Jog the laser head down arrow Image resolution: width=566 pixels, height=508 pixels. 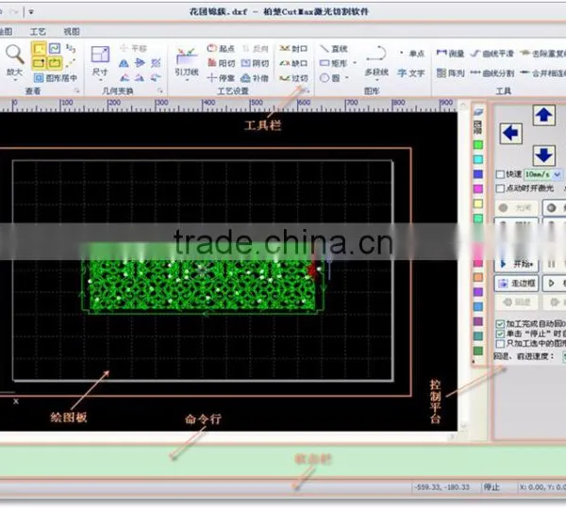(x=544, y=155)
